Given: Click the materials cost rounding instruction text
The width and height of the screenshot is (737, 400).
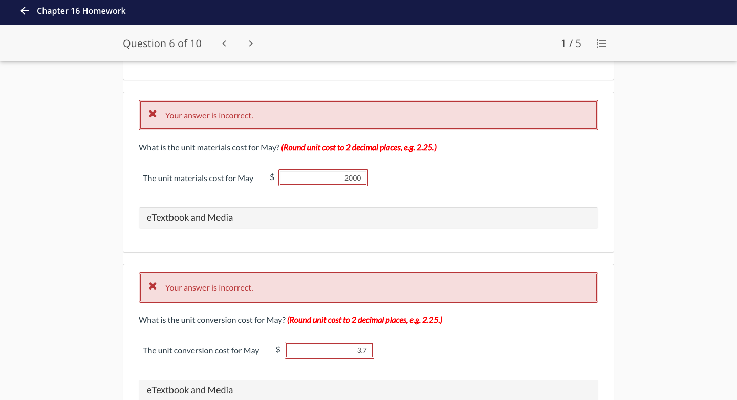Looking at the screenshot, I should point(359,148).
